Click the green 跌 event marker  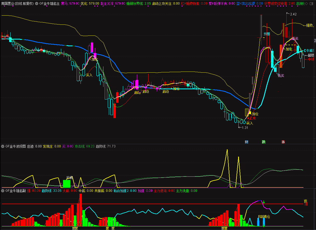coord(263,142)
